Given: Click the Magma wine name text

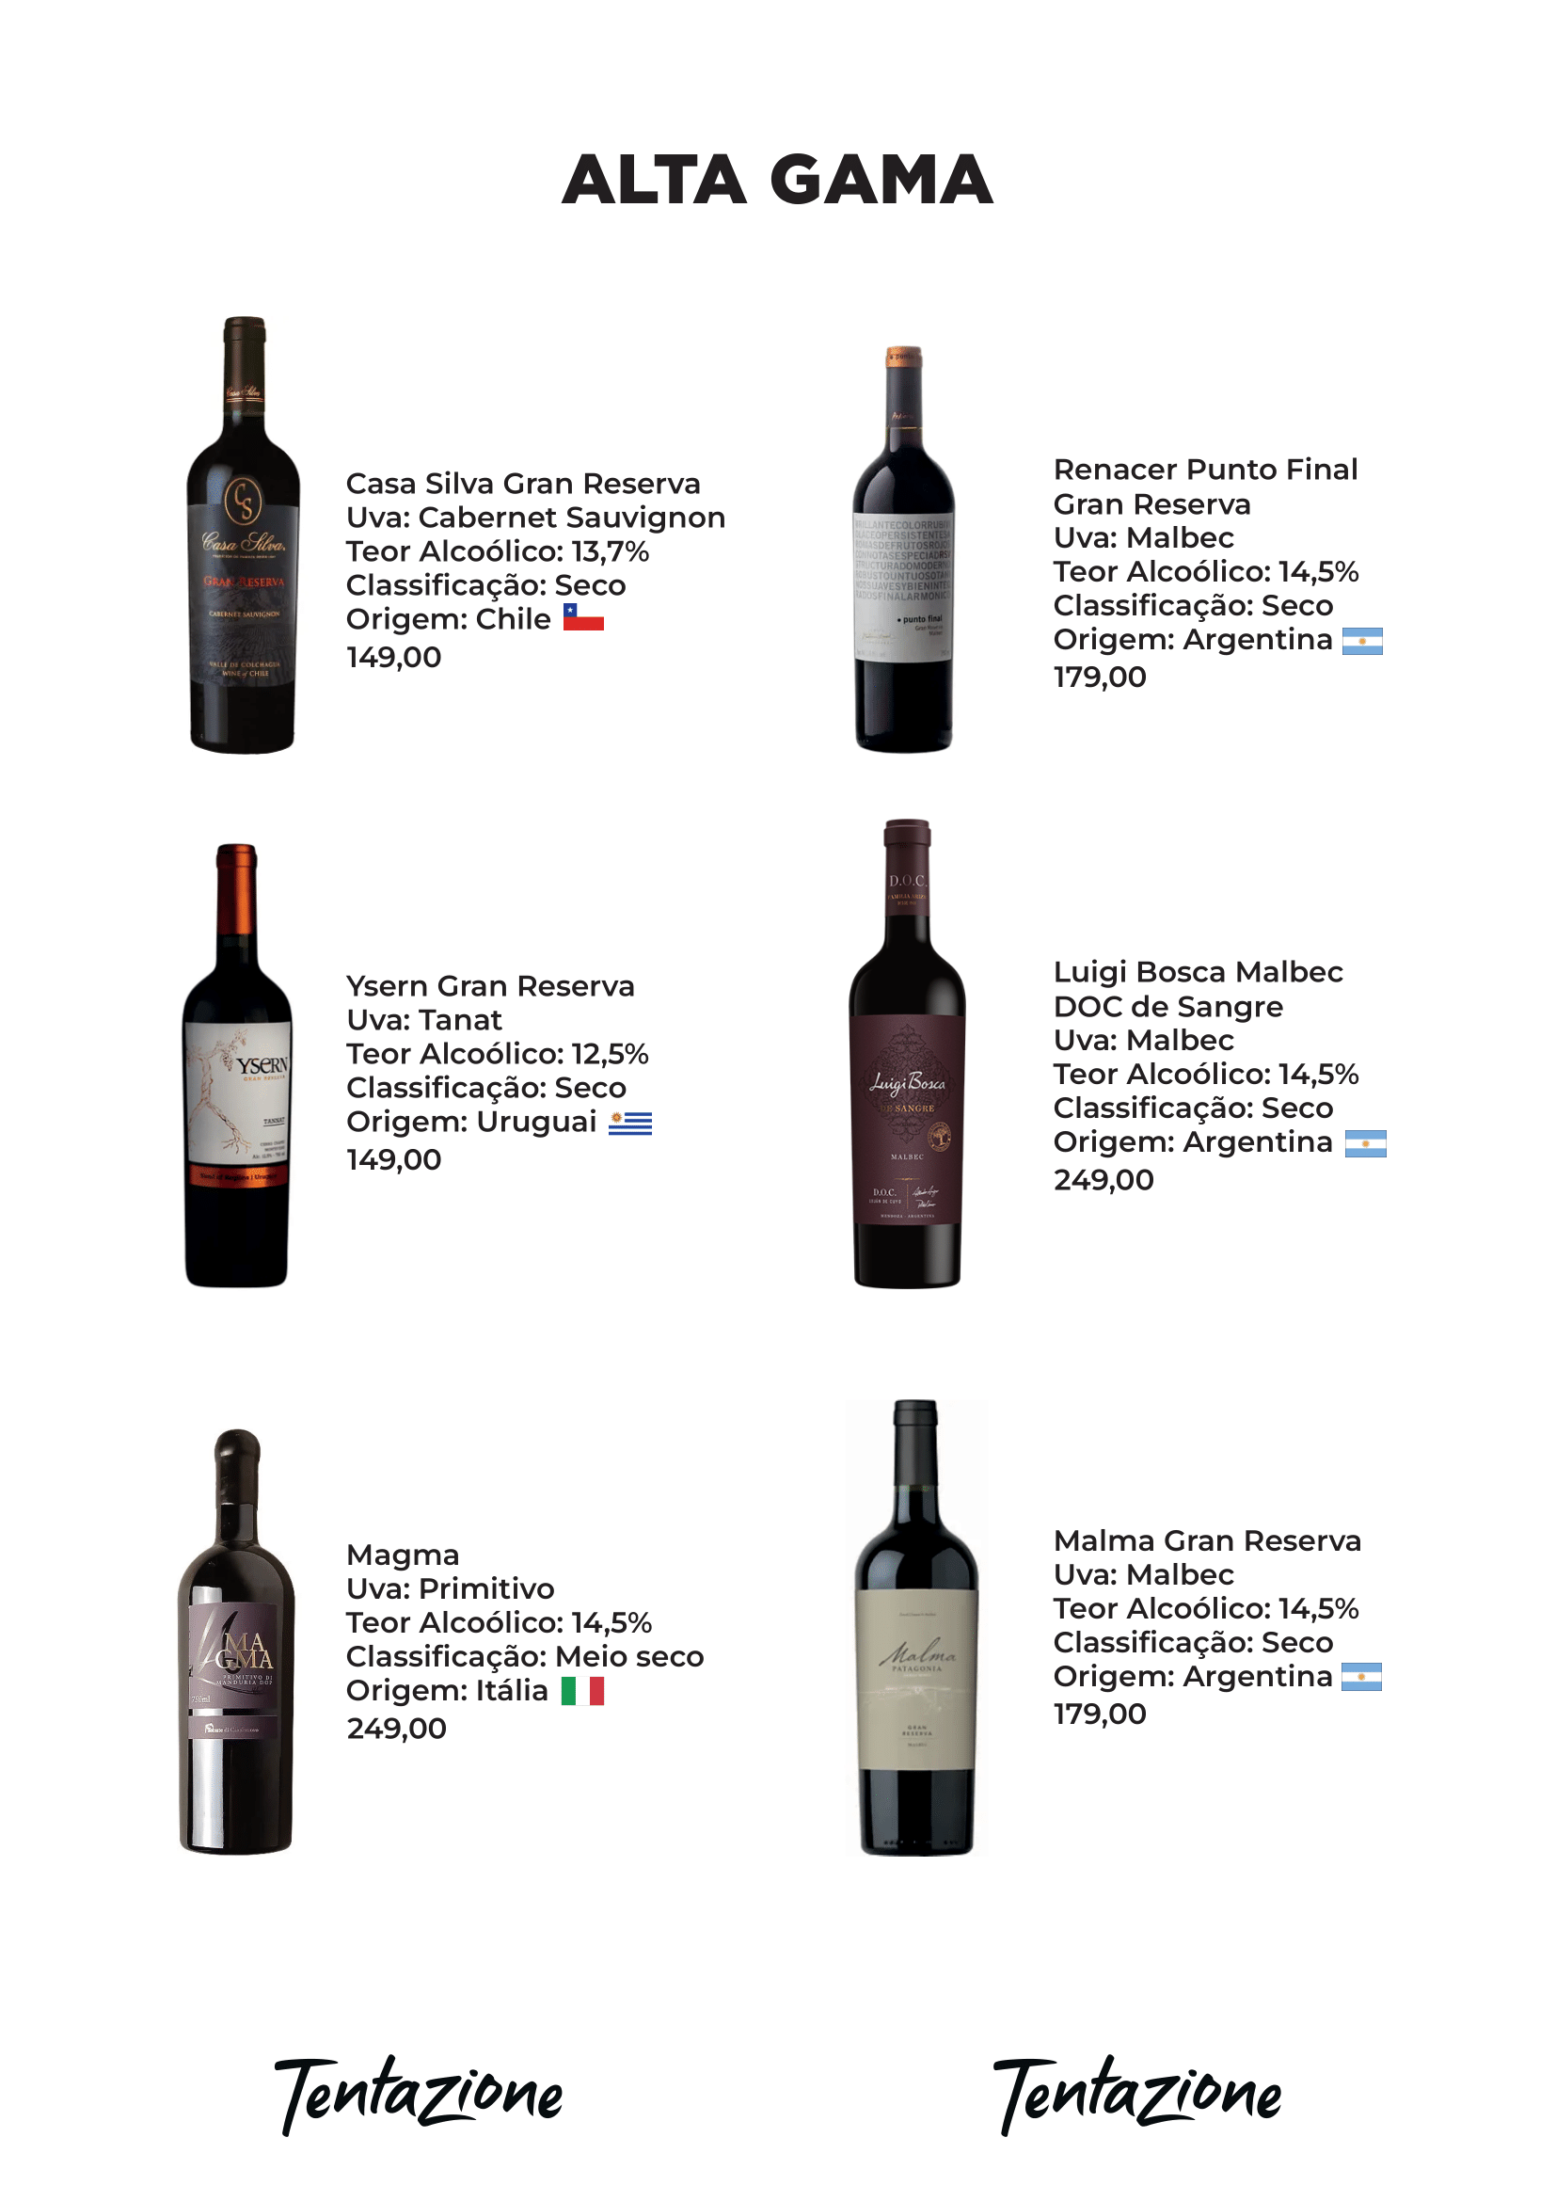Looking at the screenshot, I should click(x=403, y=1555).
